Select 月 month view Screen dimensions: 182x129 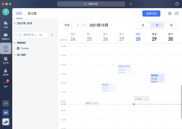coord(171,25)
